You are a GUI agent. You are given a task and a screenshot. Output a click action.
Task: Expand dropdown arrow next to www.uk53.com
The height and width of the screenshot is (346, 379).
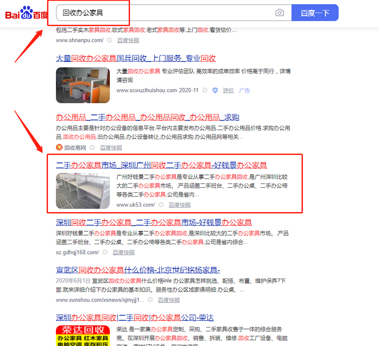pos(161,205)
